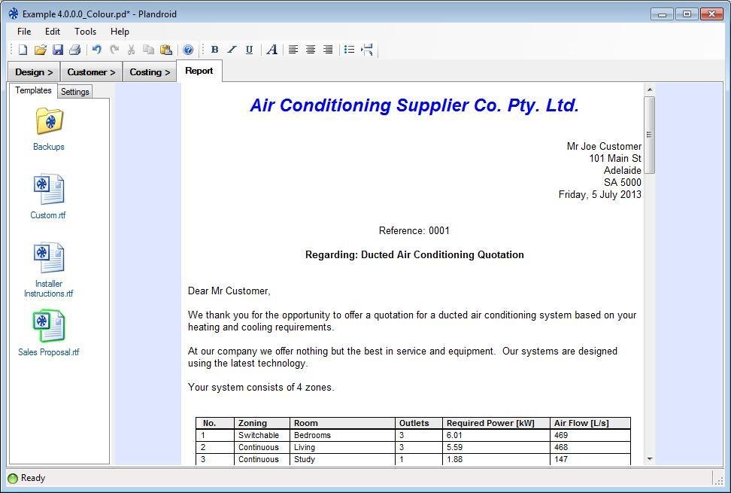The width and height of the screenshot is (731, 493).
Task: Save the project using the floppy disk icon
Action: [x=58, y=50]
